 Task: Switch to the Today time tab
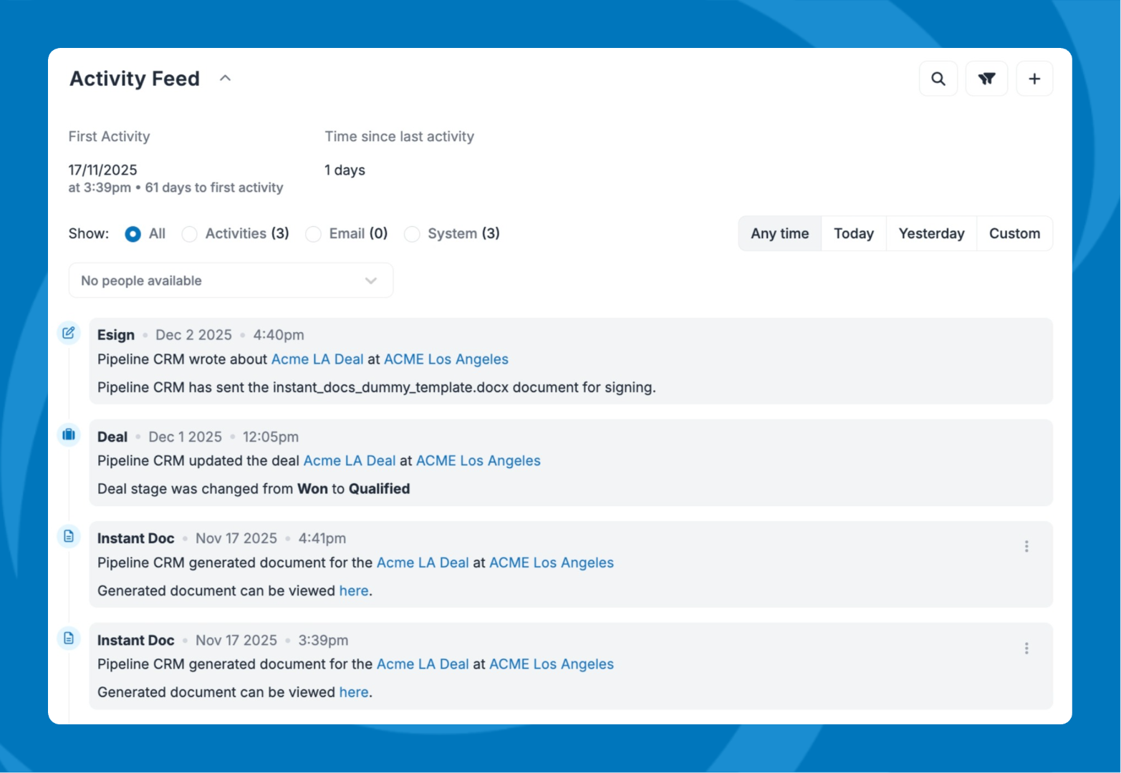[x=853, y=234]
